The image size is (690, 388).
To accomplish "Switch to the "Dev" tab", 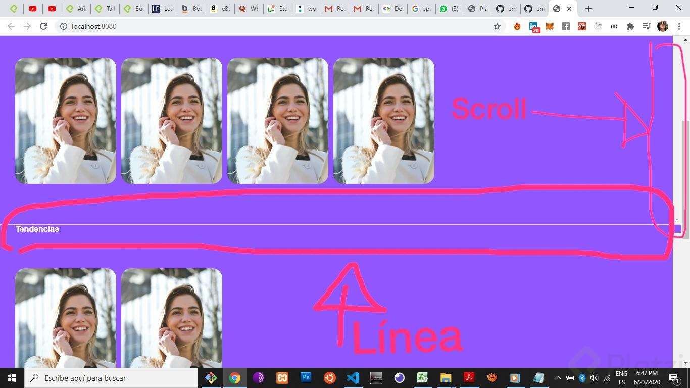I will pyautogui.click(x=392, y=9).
